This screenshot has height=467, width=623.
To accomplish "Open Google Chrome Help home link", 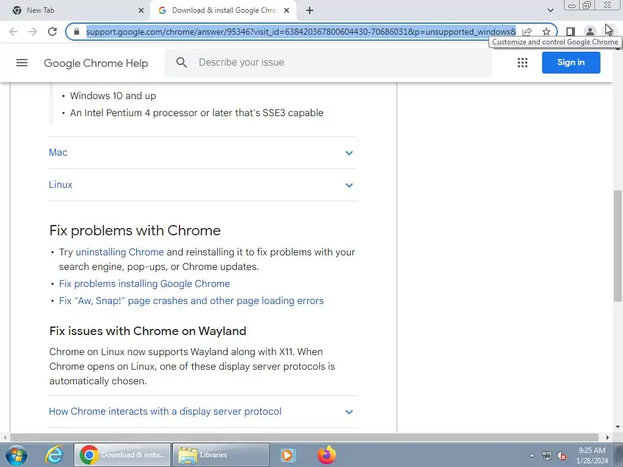I will (x=96, y=63).
